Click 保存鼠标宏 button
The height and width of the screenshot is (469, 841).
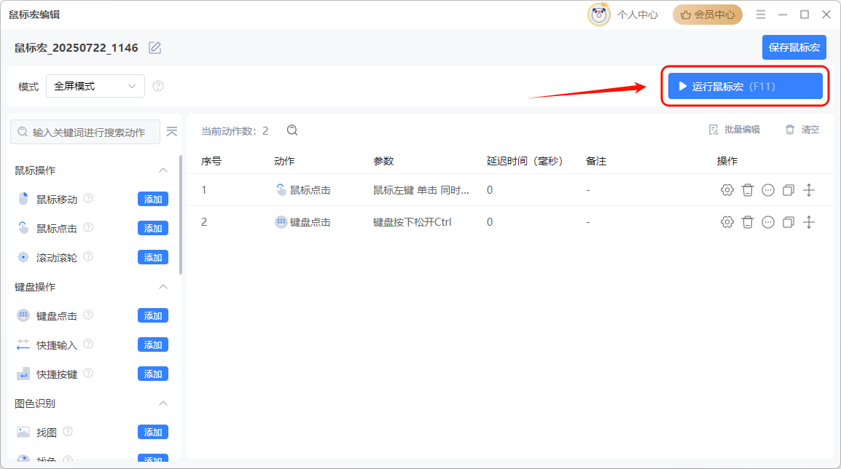794,47
